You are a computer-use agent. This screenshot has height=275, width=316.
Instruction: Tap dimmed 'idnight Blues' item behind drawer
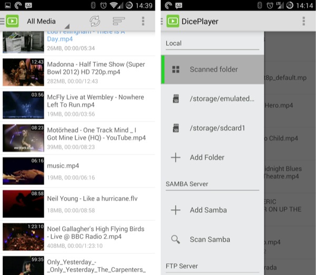[x=283, y=169]
